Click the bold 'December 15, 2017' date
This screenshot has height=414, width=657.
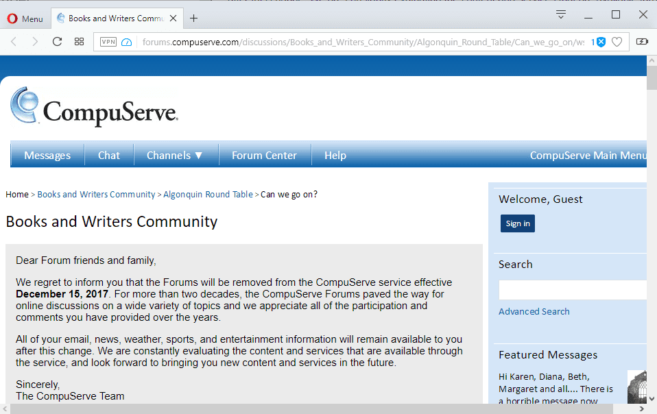point(62,294)
